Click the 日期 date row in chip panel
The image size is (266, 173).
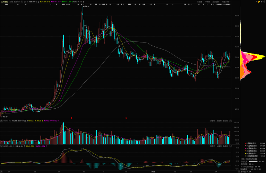coord(249,159)
